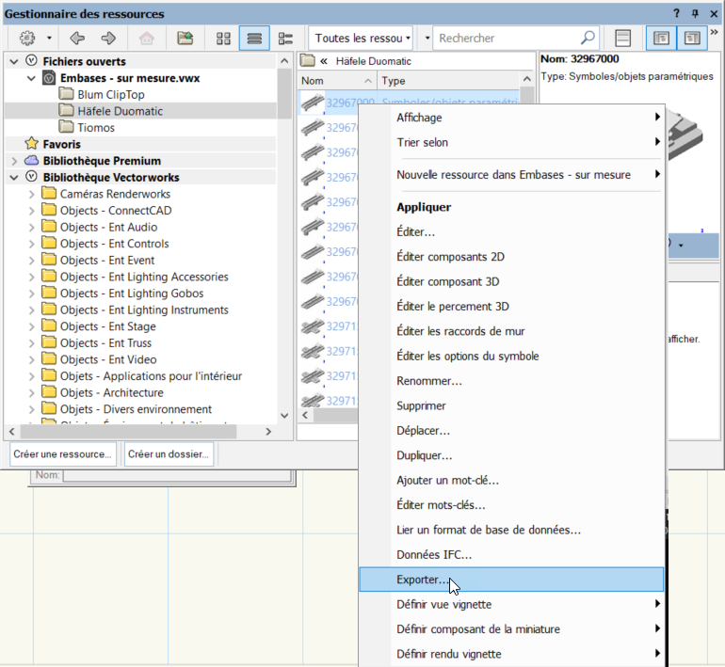Select Objets - Applications pour l'intérieur folder

[x=151, y=376]
